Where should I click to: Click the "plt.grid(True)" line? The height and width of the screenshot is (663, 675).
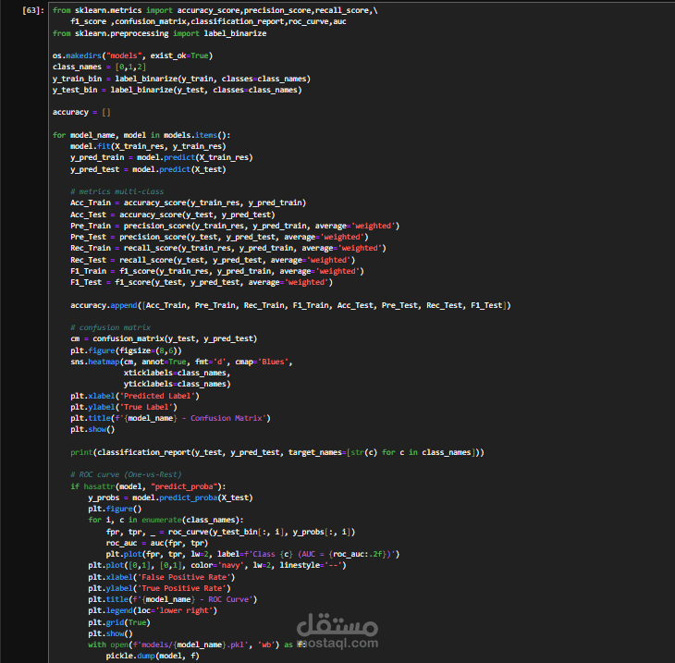coord(119,622)
